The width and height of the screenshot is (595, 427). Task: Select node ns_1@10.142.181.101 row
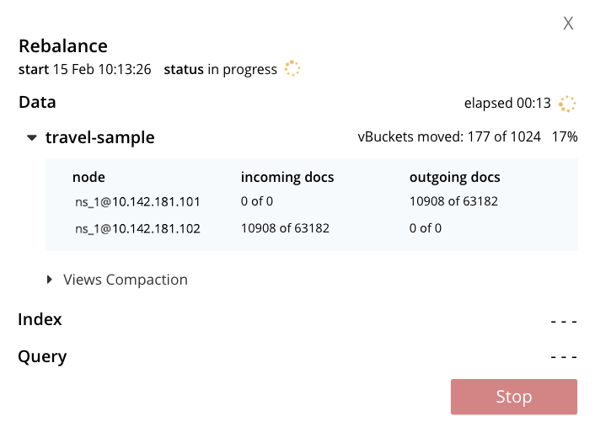(x=137, y=201)
